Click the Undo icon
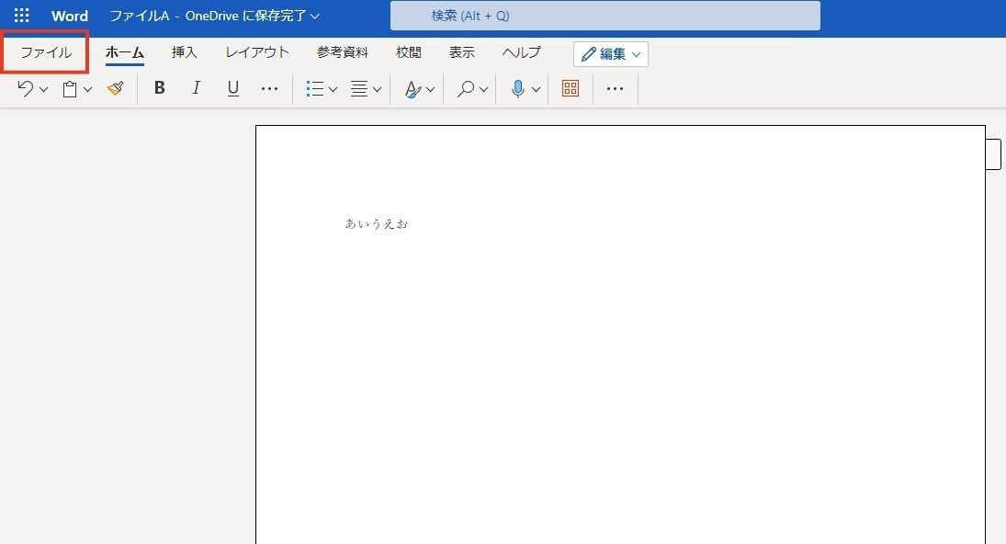 point(24,88)
